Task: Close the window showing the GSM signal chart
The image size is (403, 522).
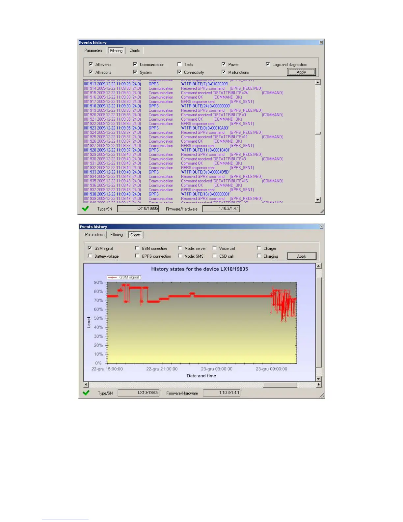Action: (322, 226)
